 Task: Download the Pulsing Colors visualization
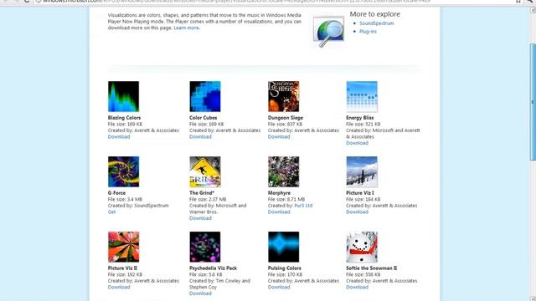pyautogui.click(x=279, y=287)
